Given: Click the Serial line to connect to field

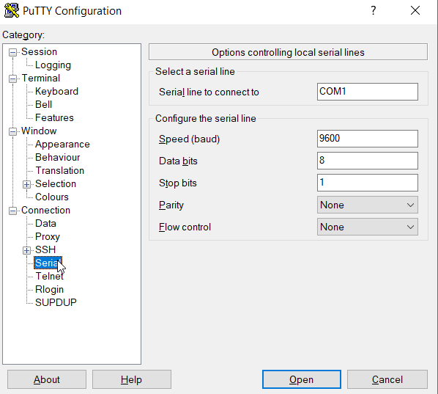Looking at the screenshot, I should tap(368, 92).
